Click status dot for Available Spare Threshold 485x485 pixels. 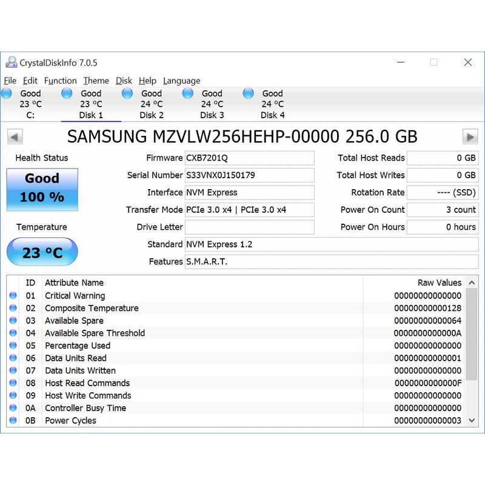pos(13,333)
